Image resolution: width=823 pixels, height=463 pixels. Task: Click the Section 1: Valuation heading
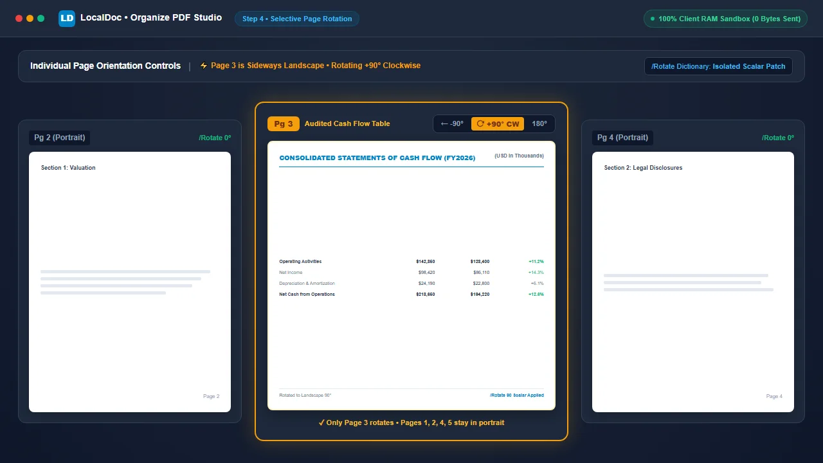(x=68, y=168)
